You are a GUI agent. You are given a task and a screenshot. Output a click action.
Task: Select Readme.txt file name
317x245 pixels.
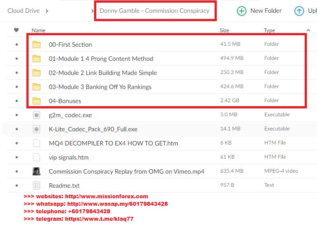coord(64,186)
